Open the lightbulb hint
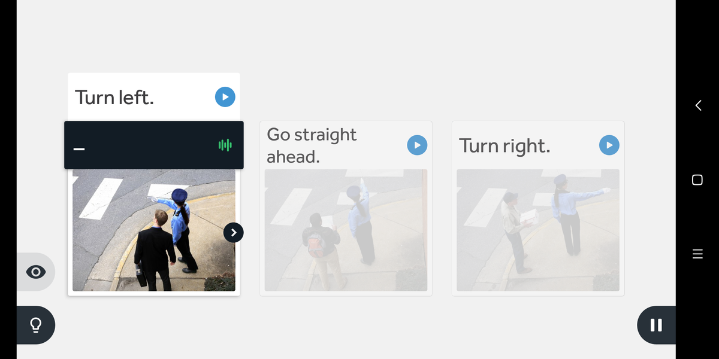The height and width of the screenshot is (359, 719). tap(35, 325)
